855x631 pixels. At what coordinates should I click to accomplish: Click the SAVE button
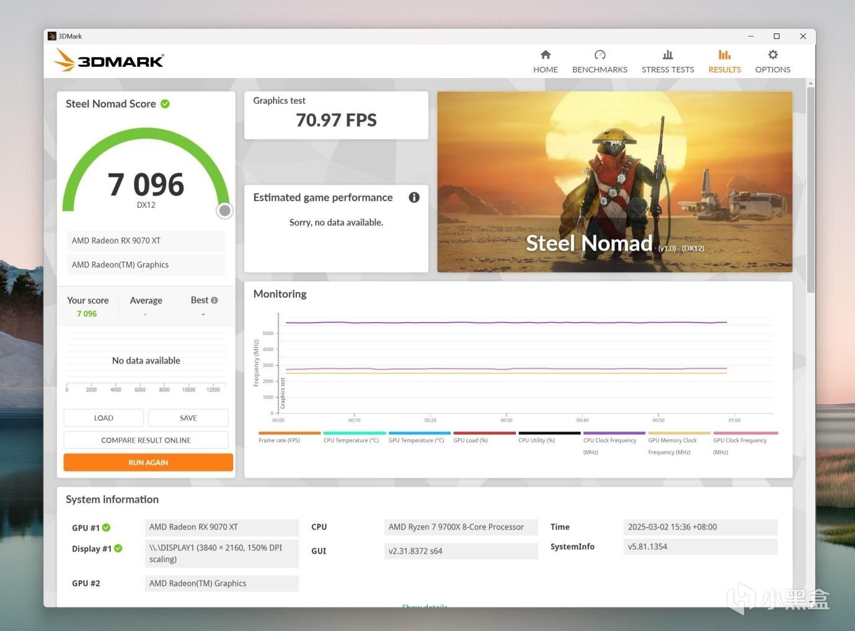(188, 418)
